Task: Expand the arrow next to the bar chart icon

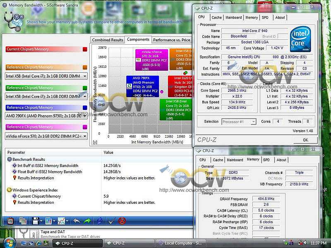Action: 54,221
